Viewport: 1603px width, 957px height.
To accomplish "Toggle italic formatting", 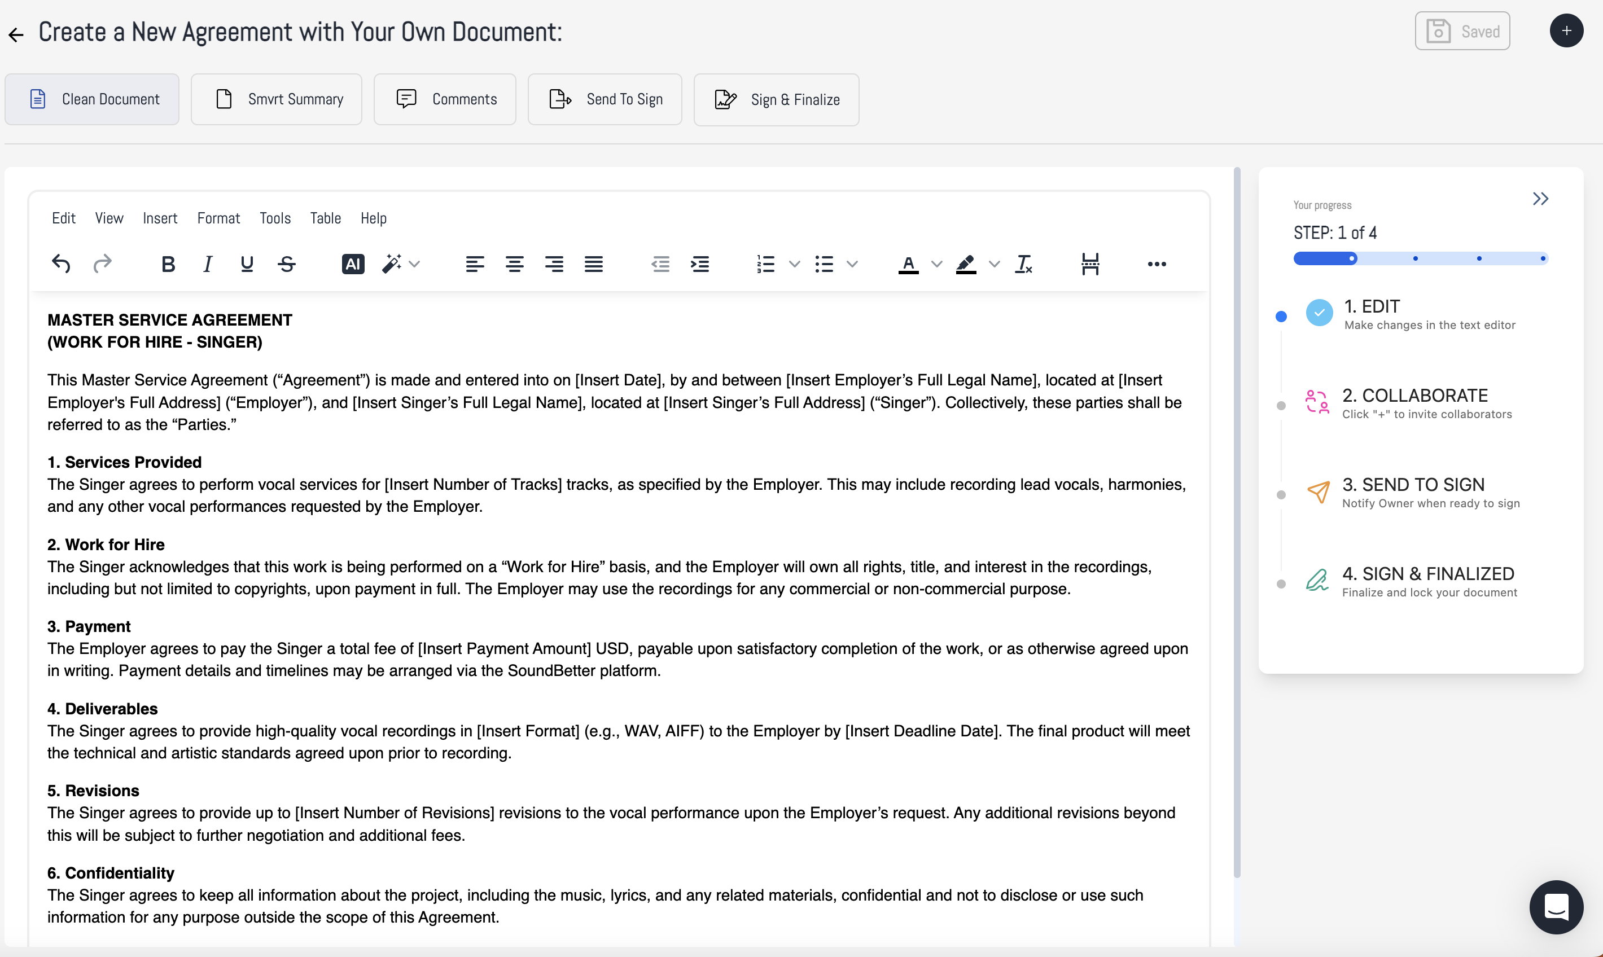I will pyautogui.click(x=207, y=264).
